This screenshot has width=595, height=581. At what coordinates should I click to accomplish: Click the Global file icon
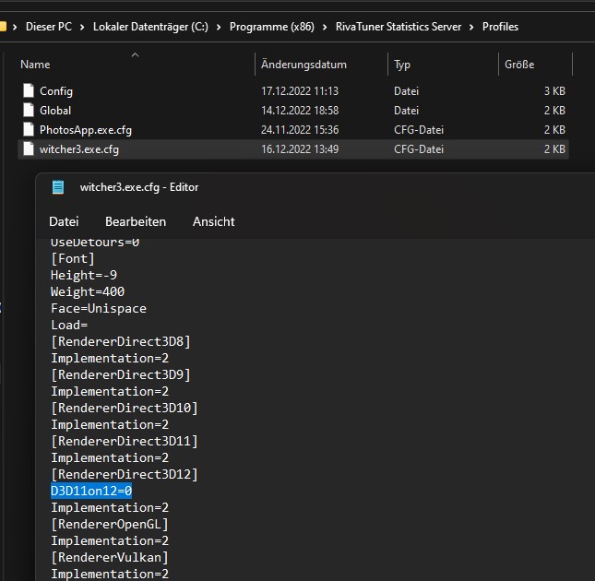(29, 111)
